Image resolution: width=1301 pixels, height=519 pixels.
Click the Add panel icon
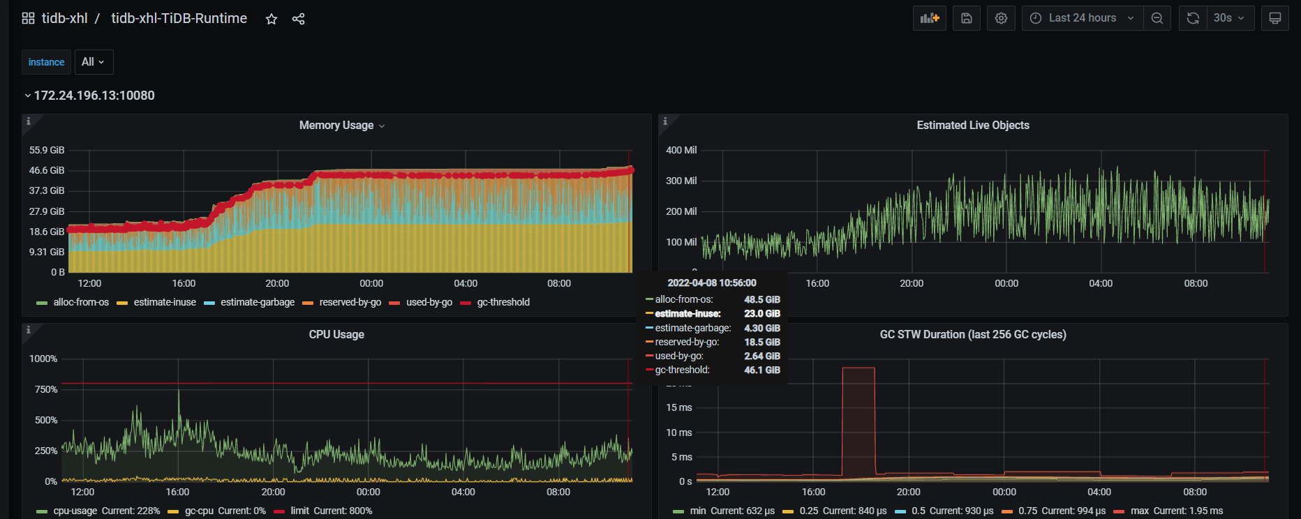click(929, 18)
